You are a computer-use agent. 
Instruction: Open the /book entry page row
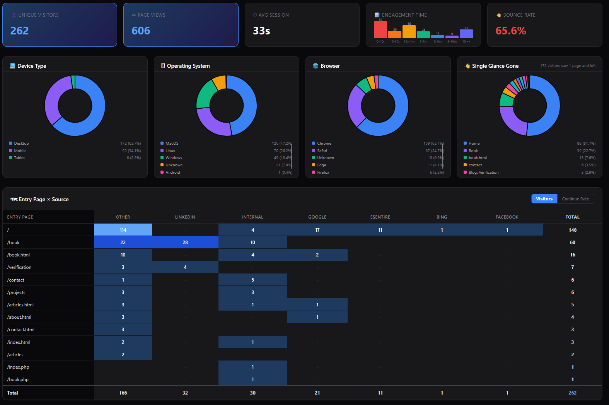(x=14, y=243)
